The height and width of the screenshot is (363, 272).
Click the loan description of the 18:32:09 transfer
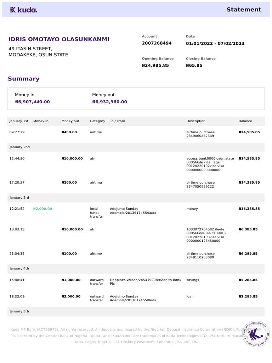coord(190,296)
